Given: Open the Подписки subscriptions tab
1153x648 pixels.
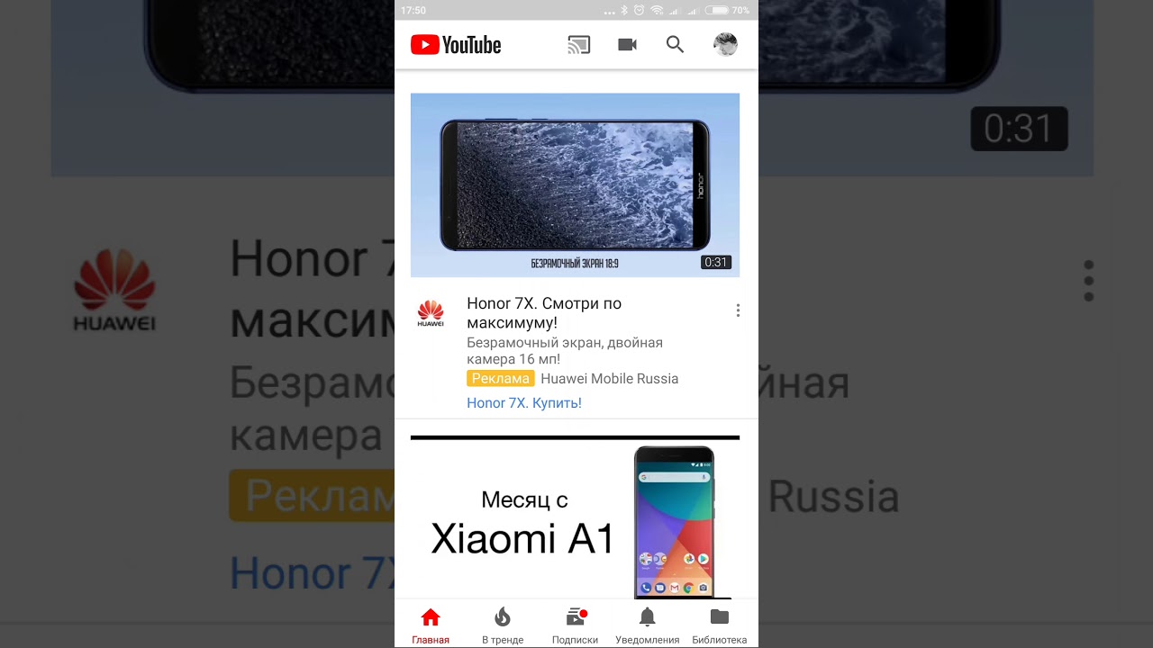Looking at the screenshot, I should tap(575, 625).
